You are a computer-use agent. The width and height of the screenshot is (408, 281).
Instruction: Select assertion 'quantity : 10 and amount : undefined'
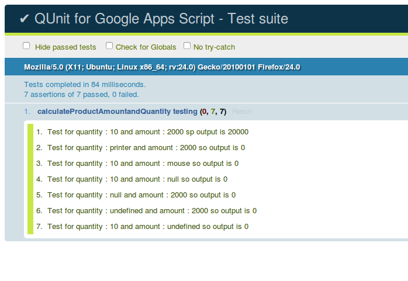point(148,227)
